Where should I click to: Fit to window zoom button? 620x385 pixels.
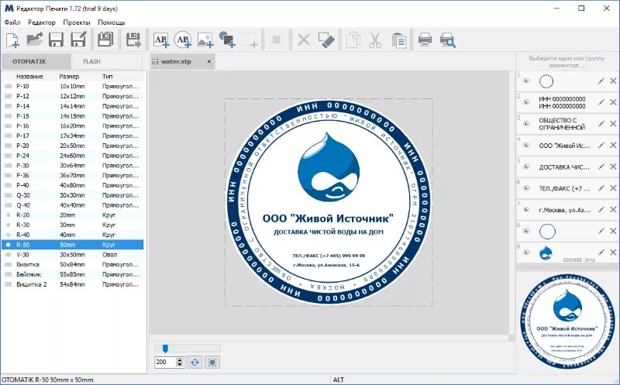(212, 362)
